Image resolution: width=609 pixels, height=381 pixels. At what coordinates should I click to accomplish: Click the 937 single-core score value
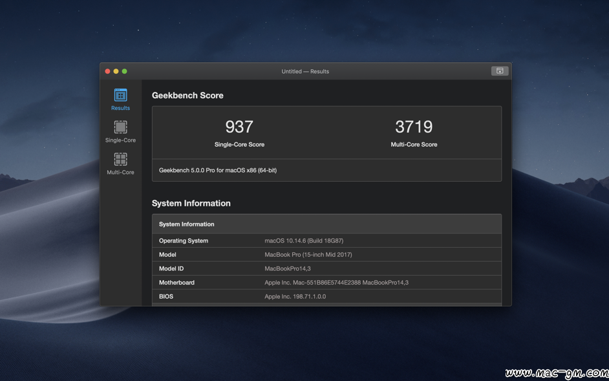(239, 127)
